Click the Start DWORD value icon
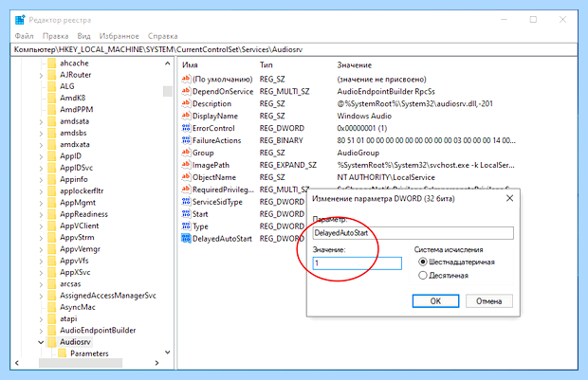 coord(186,214)
